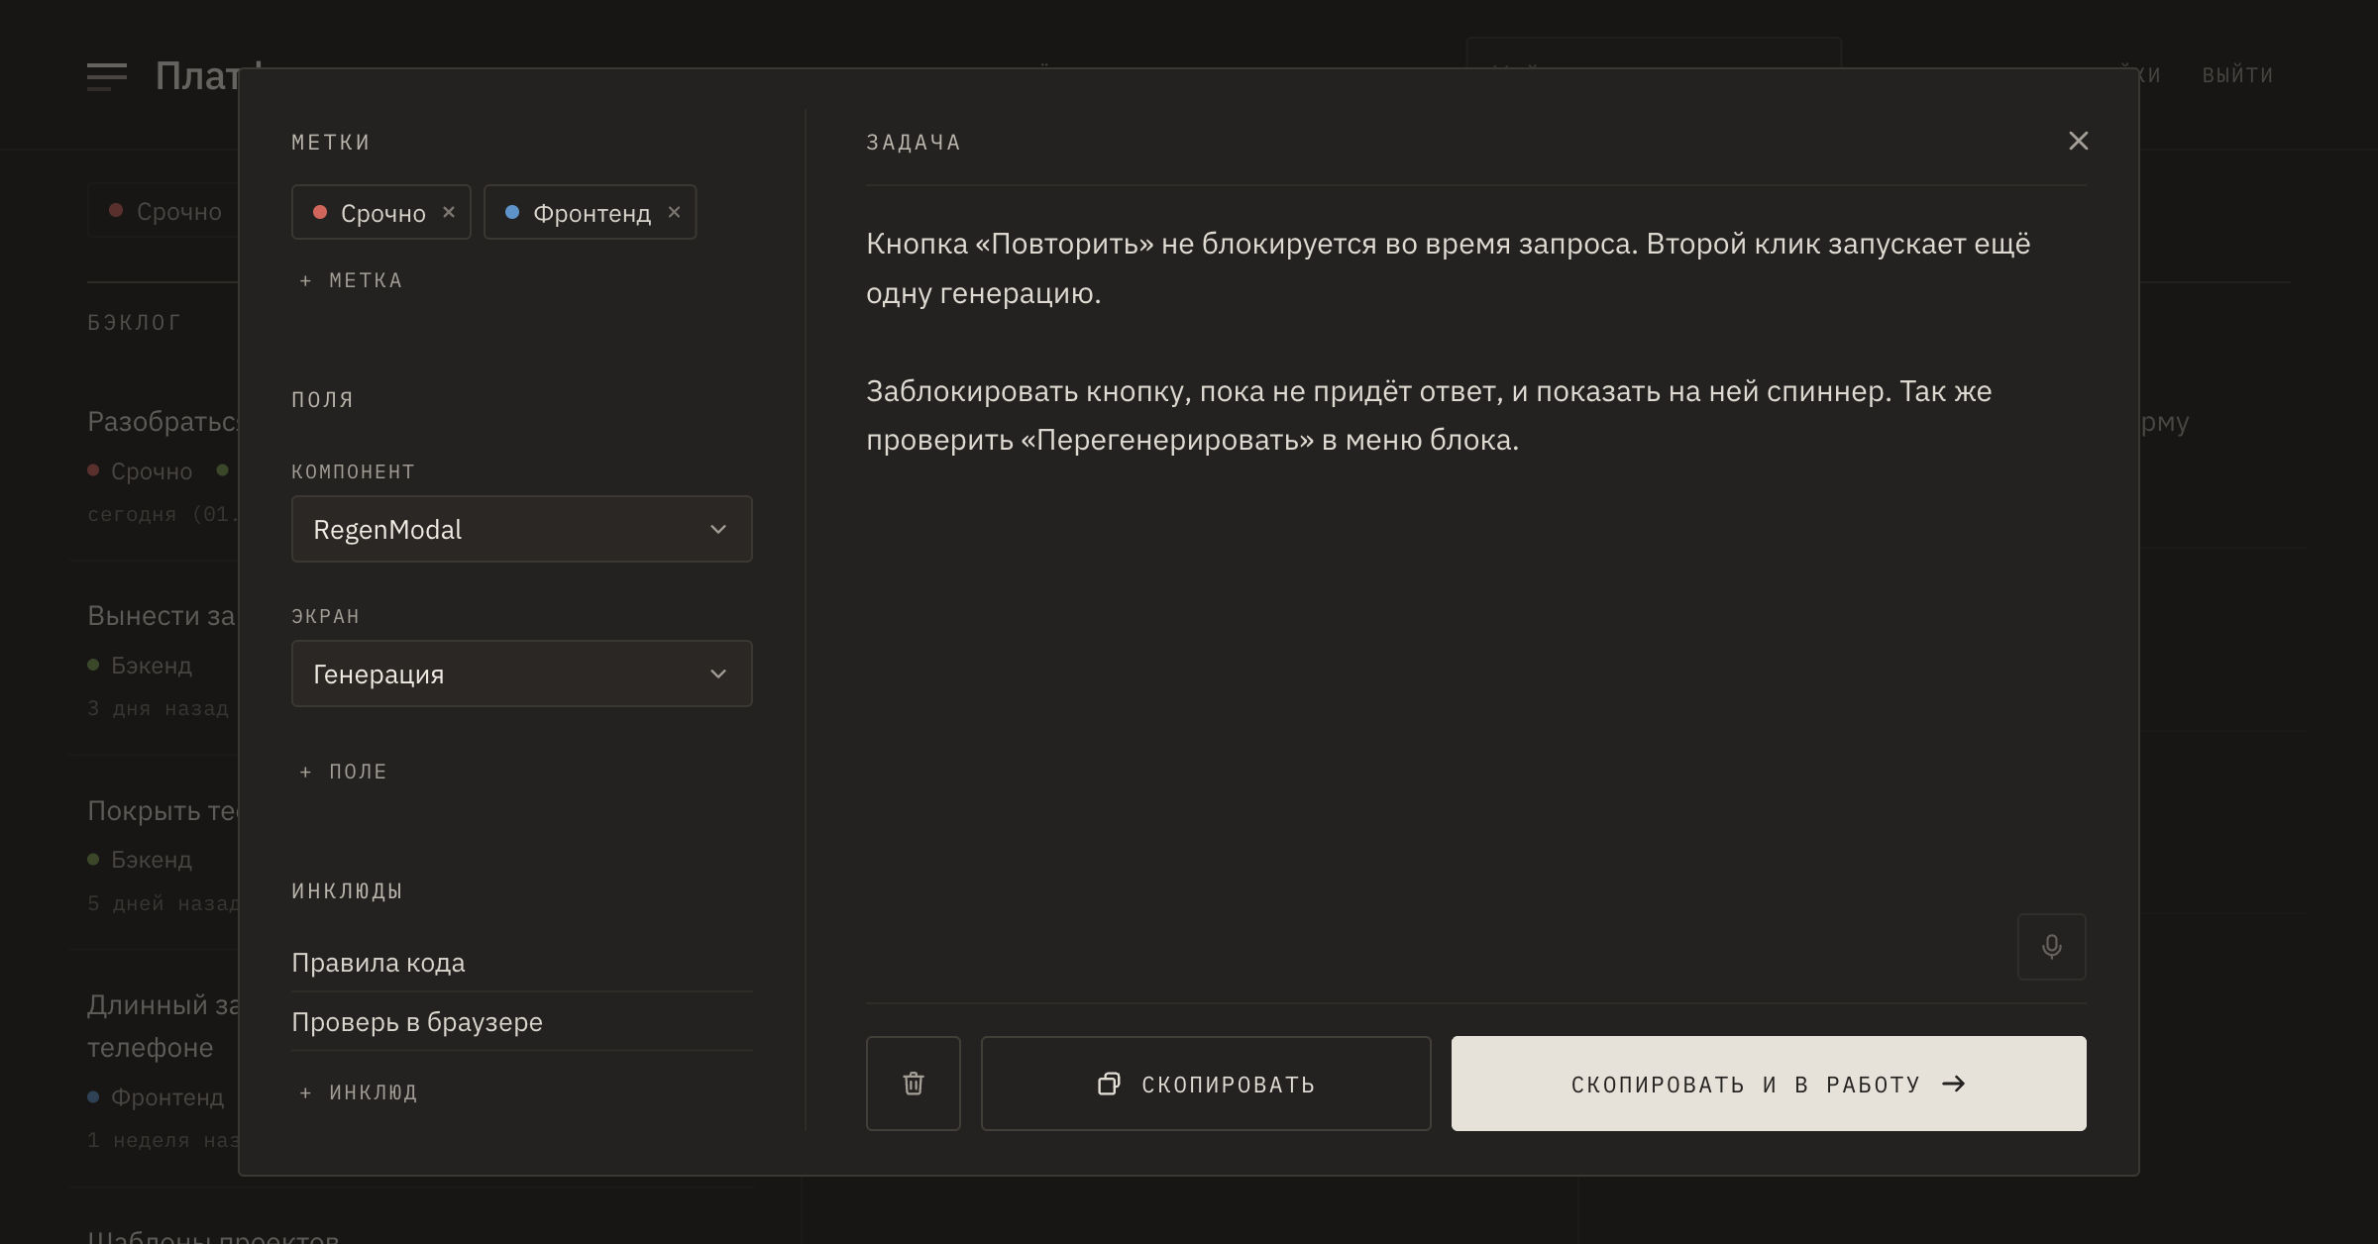Click the Срочно filter chip in the background board

coord(164,211)
